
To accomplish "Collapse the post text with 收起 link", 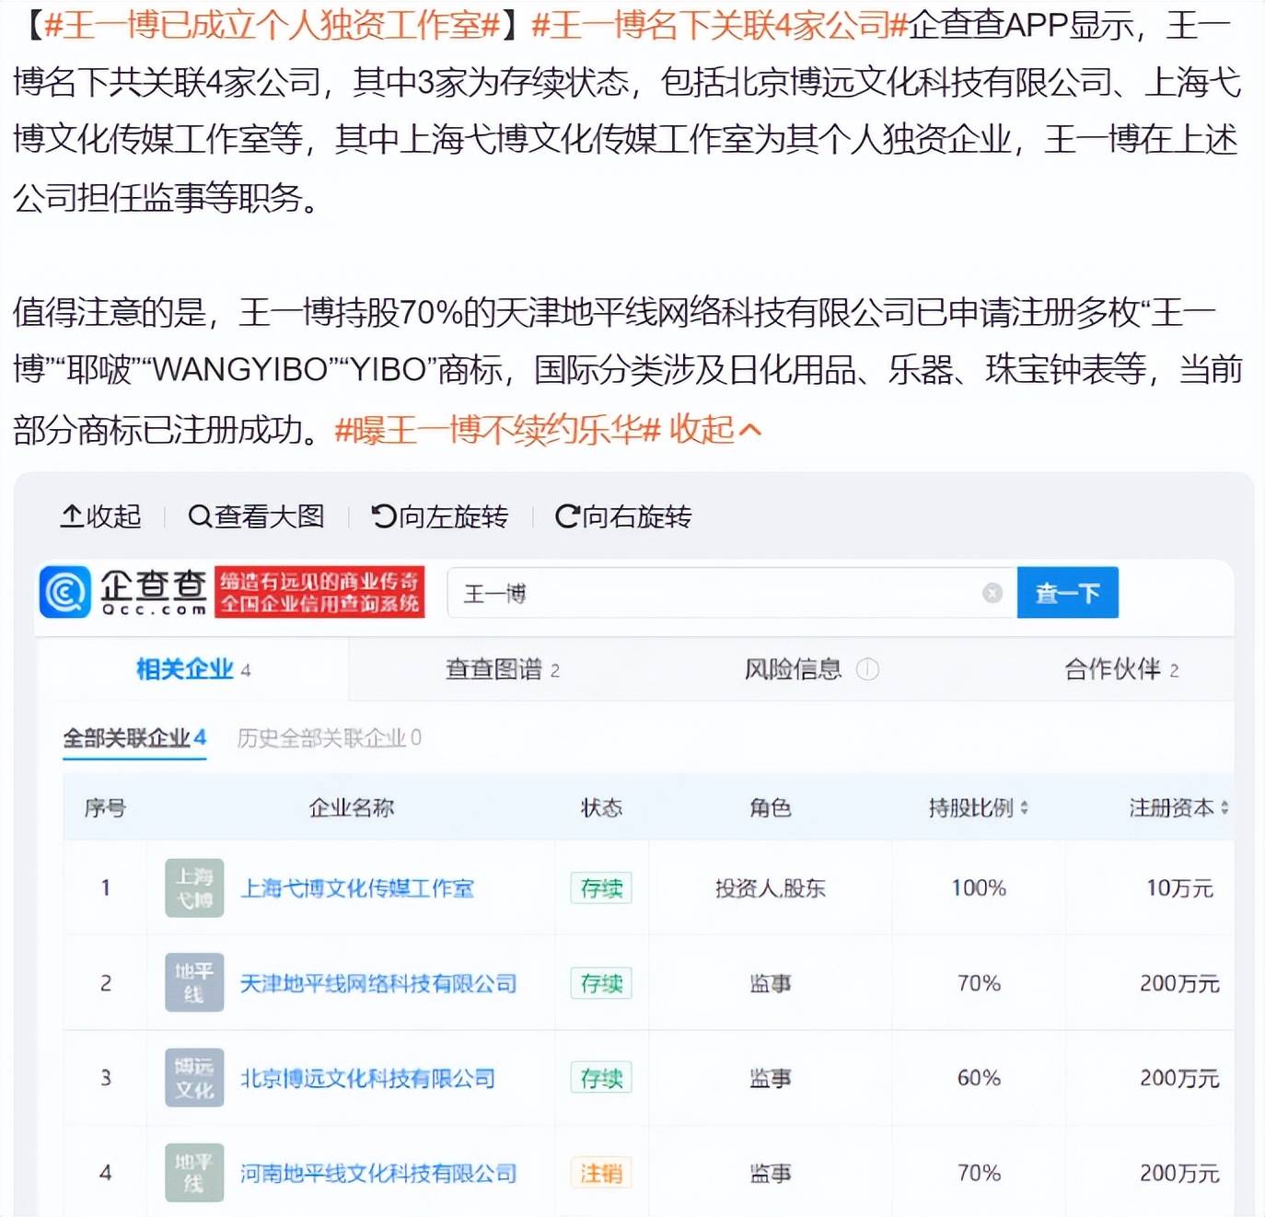I will [714, 429].
